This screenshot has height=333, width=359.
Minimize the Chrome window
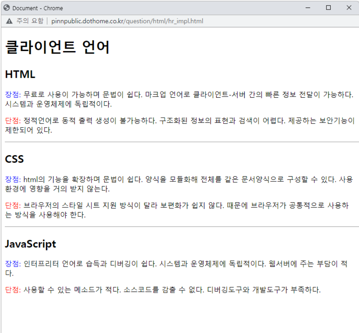[308, 8]
